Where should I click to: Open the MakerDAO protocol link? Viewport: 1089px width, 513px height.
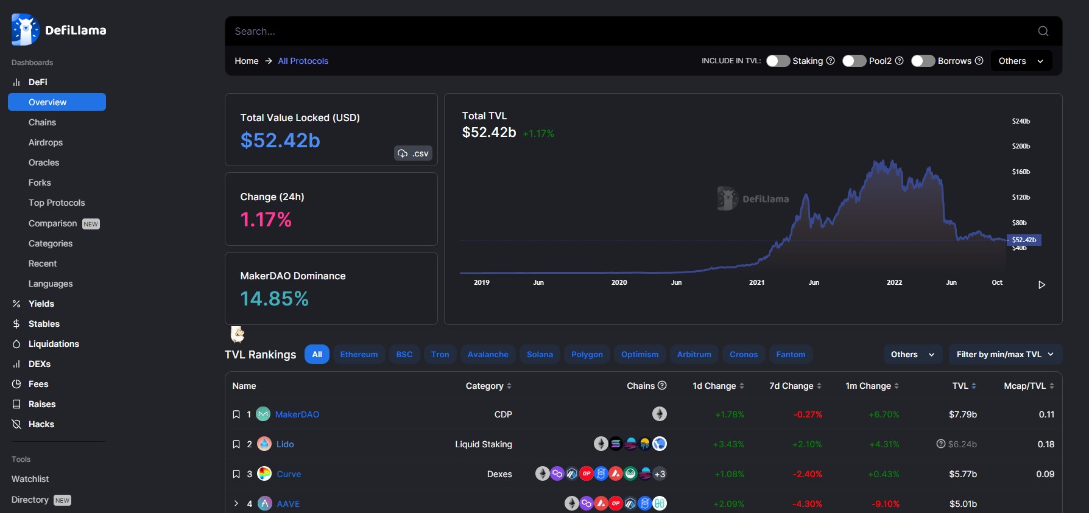coord(297,414)
